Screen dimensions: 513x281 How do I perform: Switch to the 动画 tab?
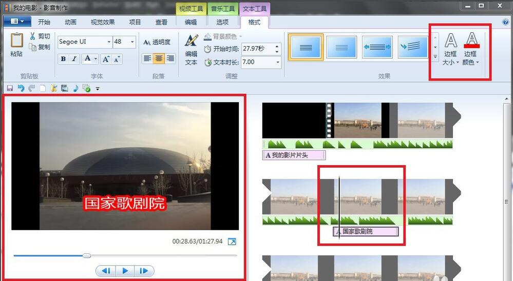pyautogui.click(x=70, y=22)
